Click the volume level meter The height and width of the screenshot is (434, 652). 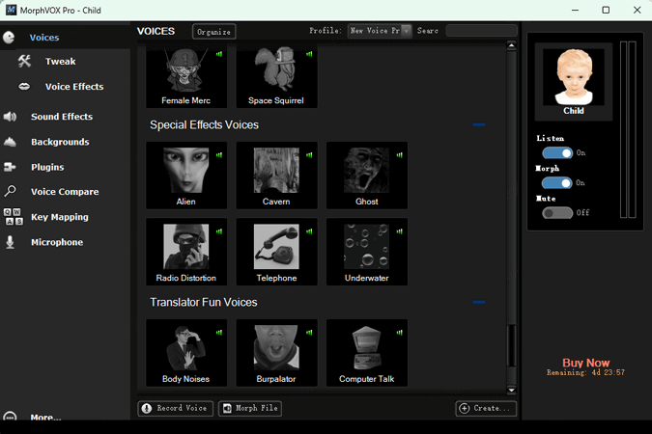coord(628,129)
